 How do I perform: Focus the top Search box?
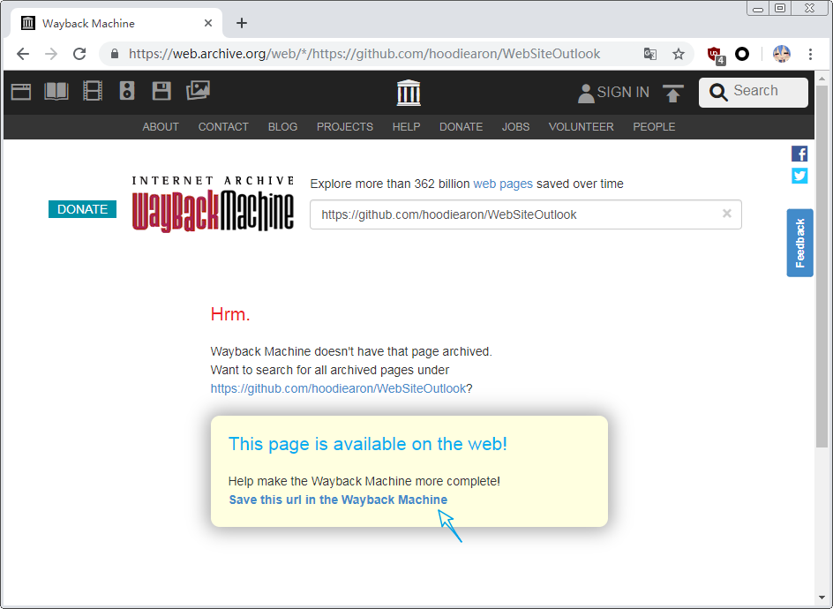tap(754, 93)
